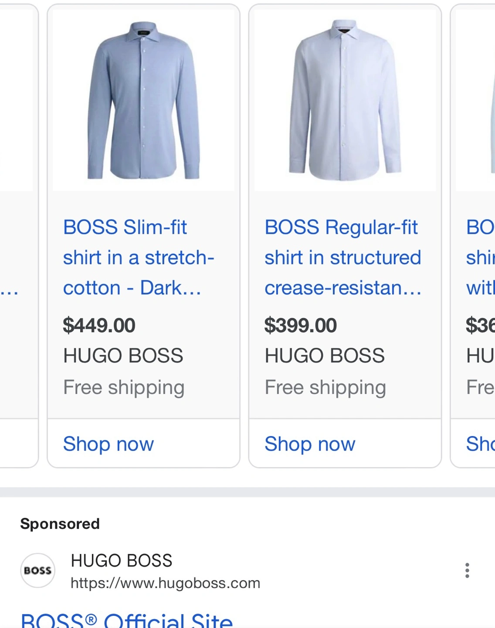
Task: Open the dark blue slim-fit shirt image
Action: pos(143,100)
